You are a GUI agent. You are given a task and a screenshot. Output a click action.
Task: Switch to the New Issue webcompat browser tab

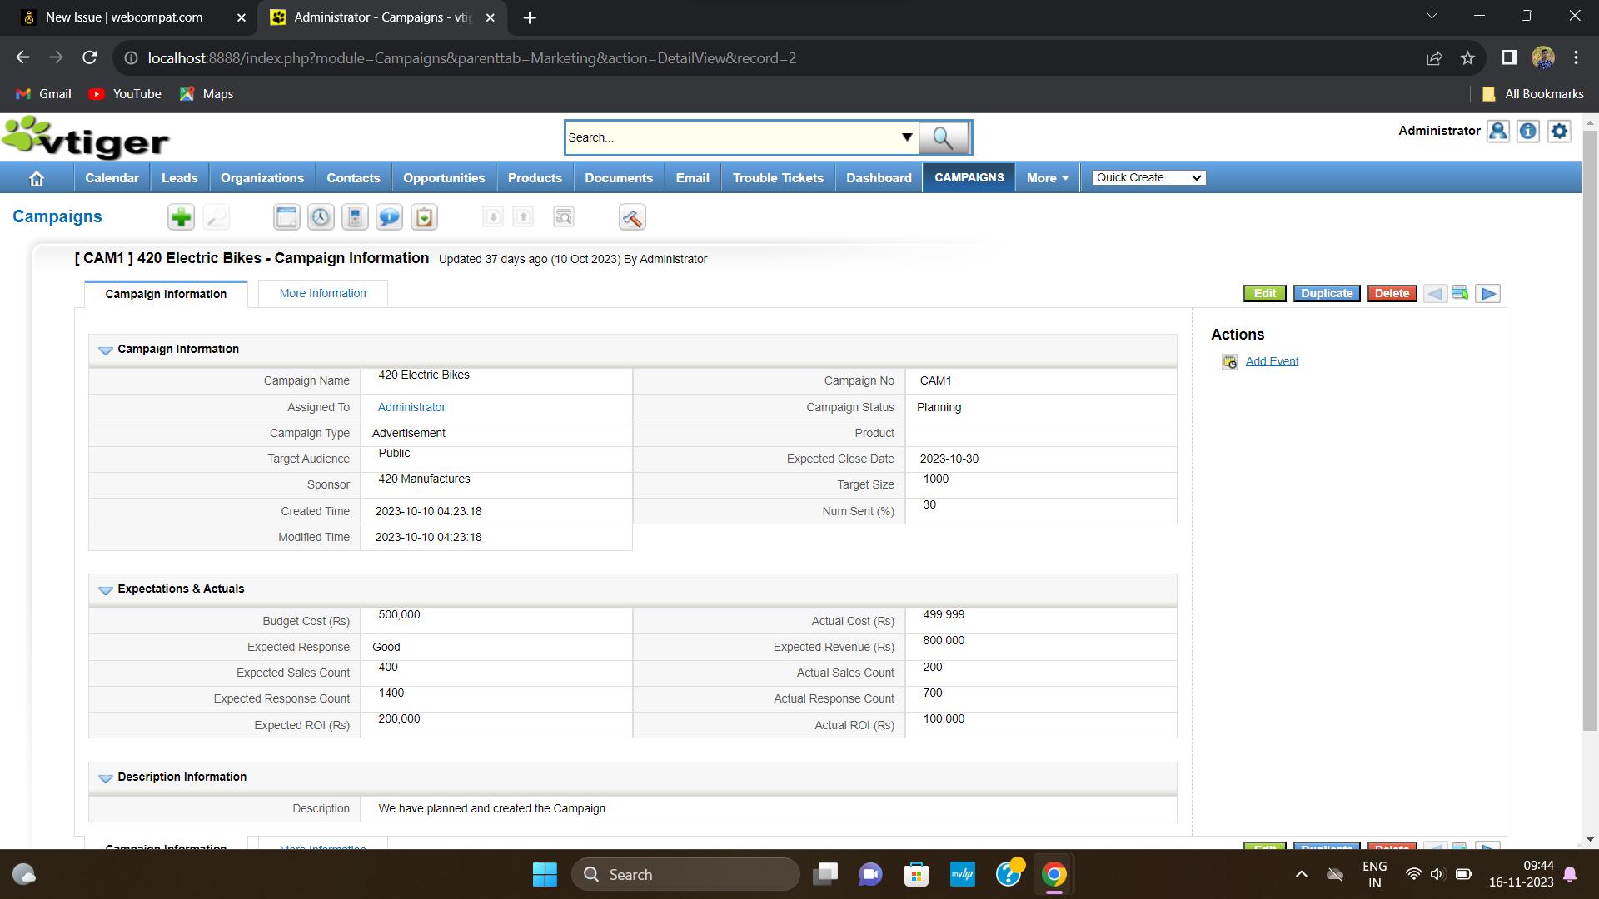tap(125, 17)
